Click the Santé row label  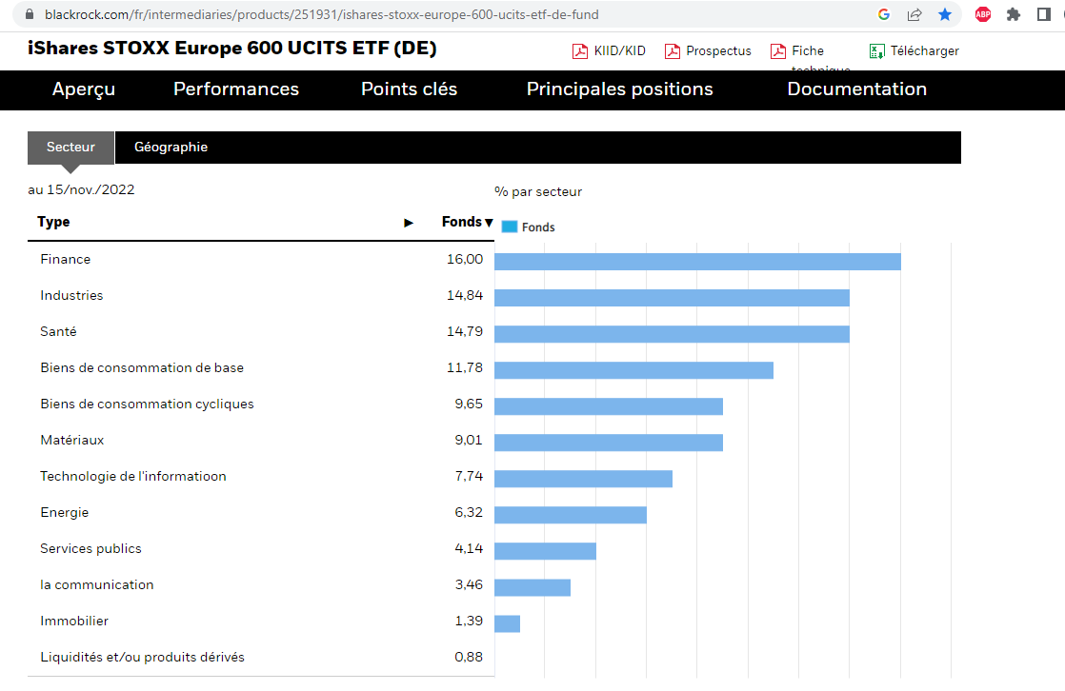pyautogui.click(x=58, y=331)
